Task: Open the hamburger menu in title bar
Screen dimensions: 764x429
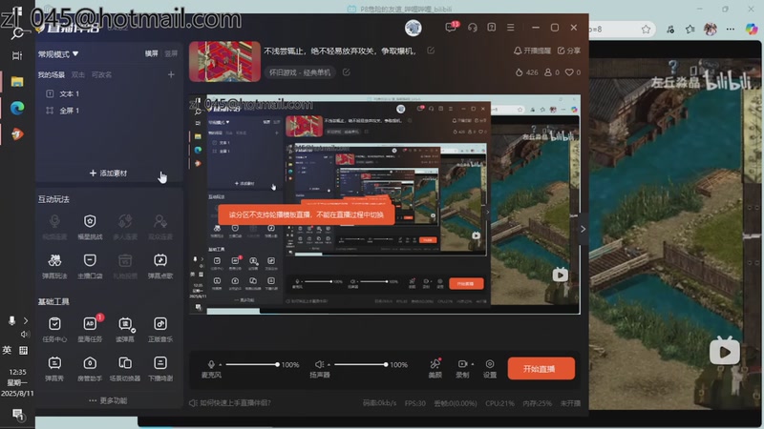Action: coord(510,28)
